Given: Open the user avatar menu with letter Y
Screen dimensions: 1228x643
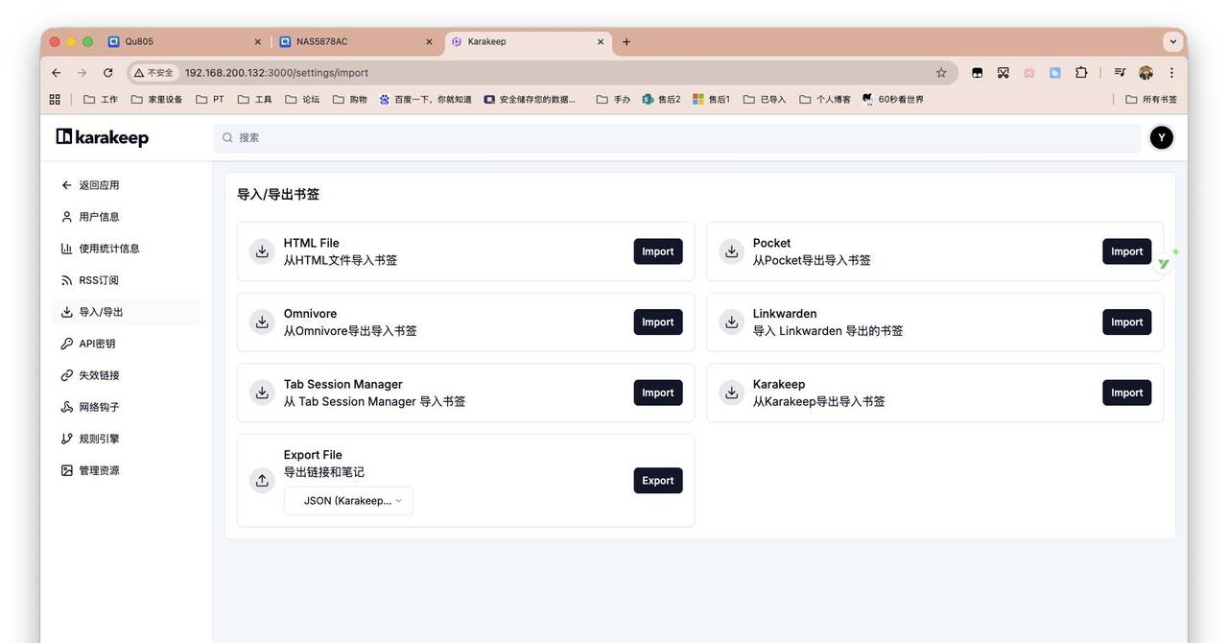Looking at the screenshot, I should tap(1162, 136).
